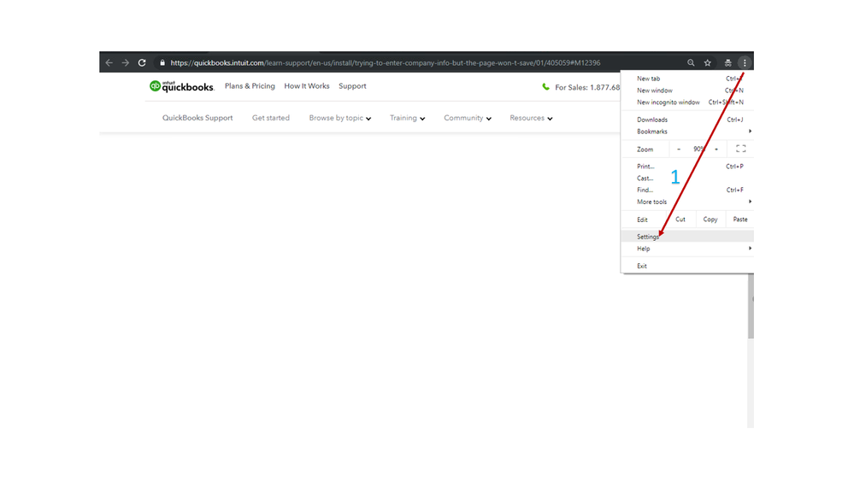Open Downloads from the menu
Viewport: 854px width, 480px height.
687,120
